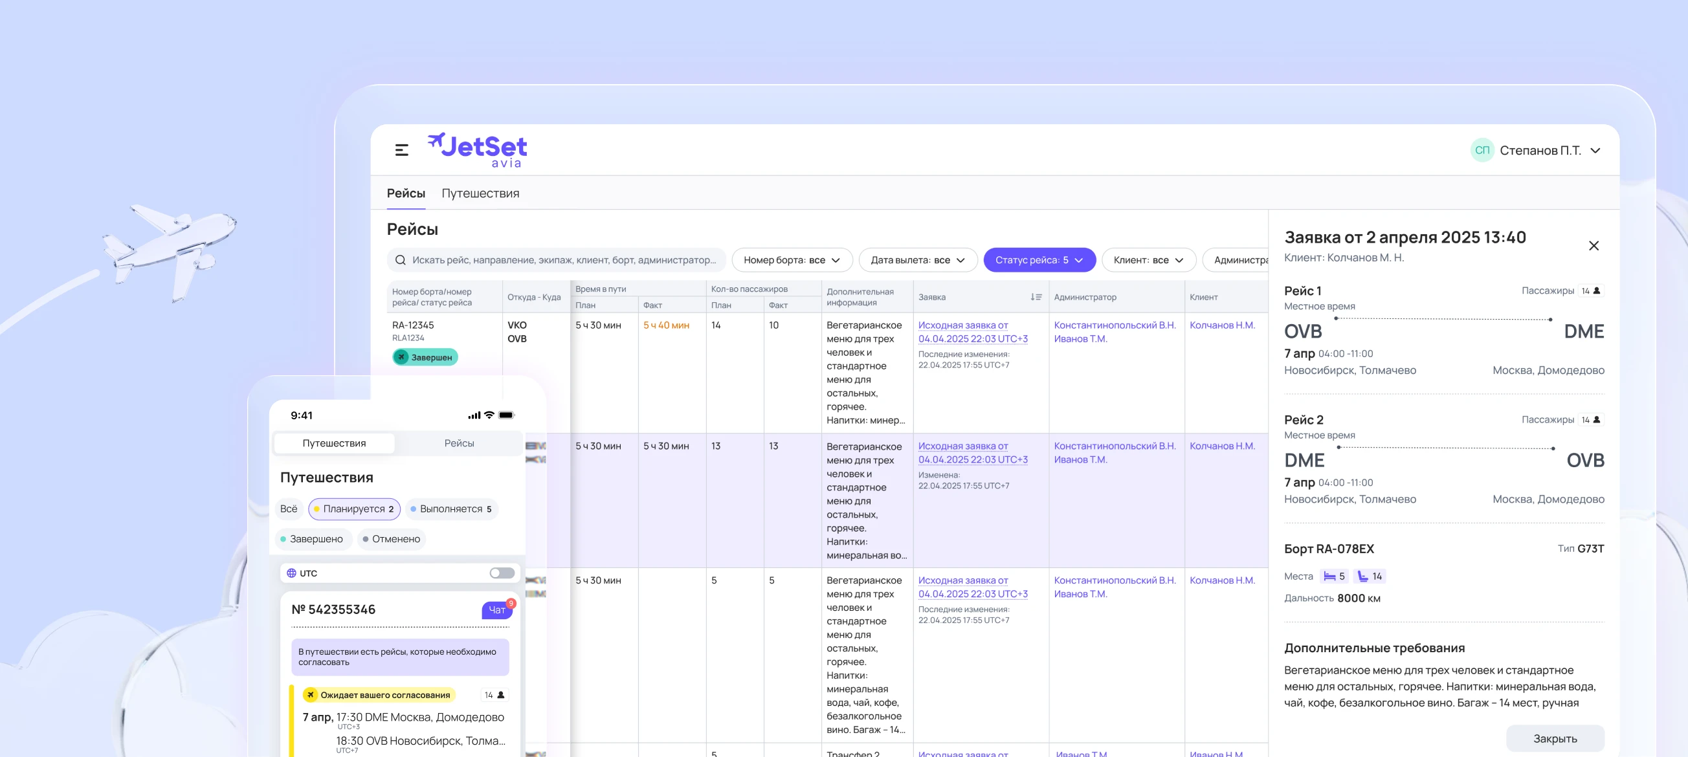Open the Статус рейса filter dropdown

click(1039, 260)
